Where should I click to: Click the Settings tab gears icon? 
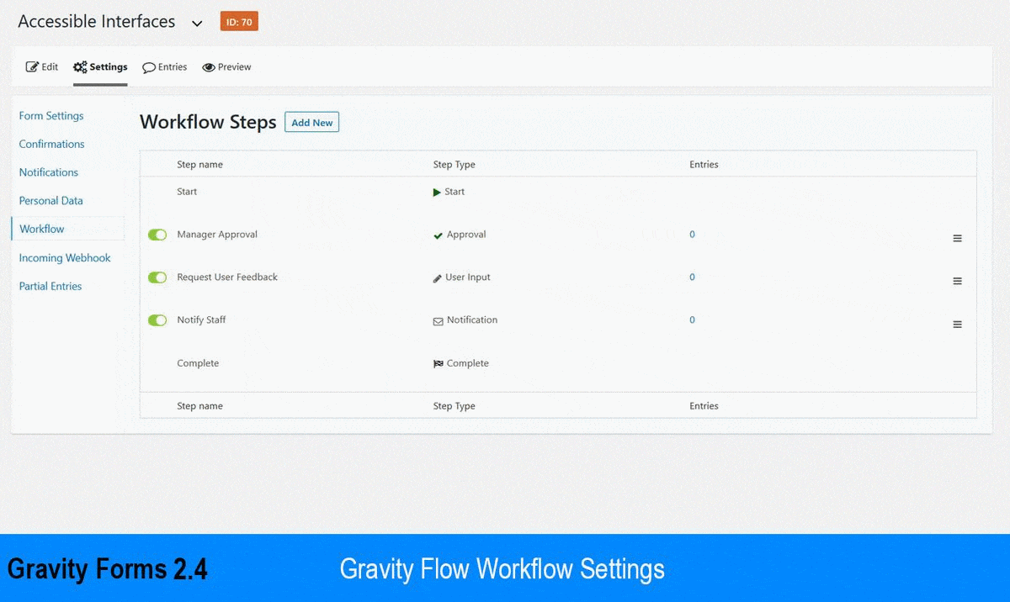[80, 67]
